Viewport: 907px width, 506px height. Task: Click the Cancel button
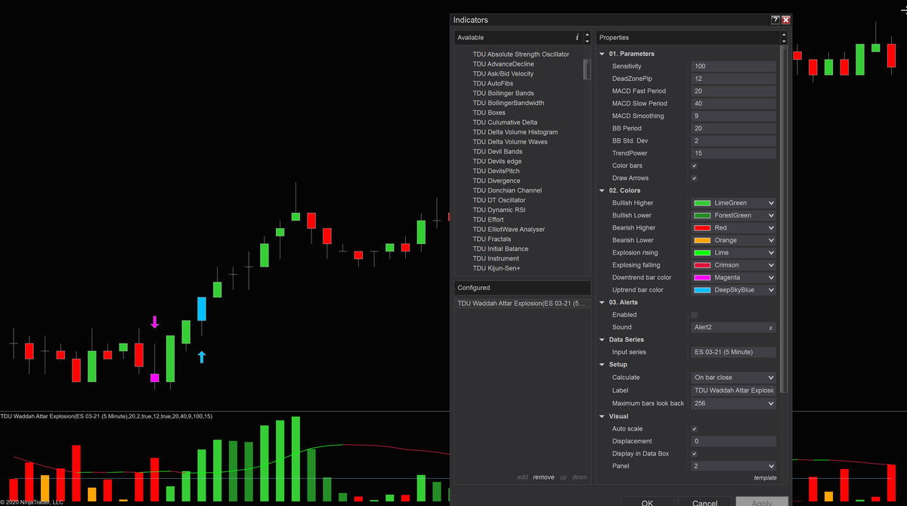pyautogui.click(x=704, y=501)
